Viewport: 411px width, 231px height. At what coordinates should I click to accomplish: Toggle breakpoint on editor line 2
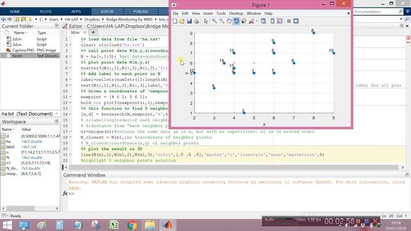point(70,45)
